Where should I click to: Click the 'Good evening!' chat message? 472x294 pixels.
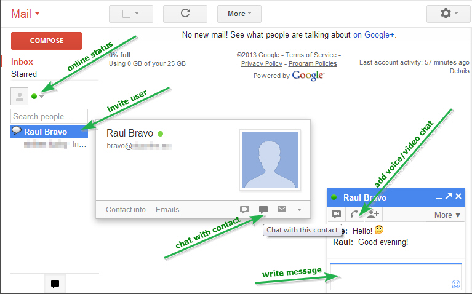[x=383, y=242]
